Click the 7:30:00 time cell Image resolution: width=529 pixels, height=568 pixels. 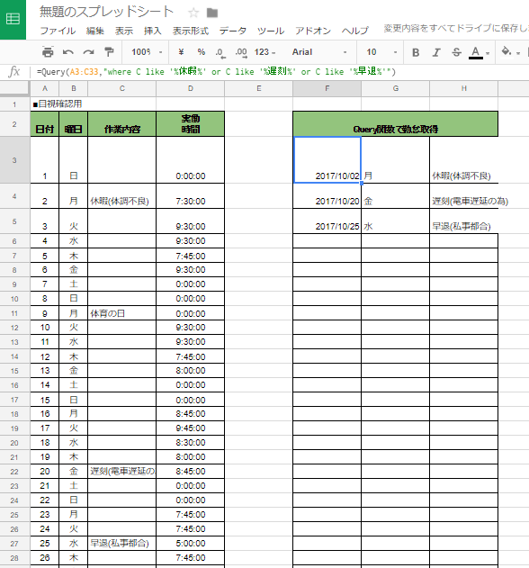tap(191, 196)
